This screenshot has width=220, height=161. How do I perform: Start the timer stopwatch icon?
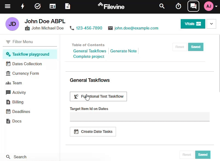click(x=178, y=6)
